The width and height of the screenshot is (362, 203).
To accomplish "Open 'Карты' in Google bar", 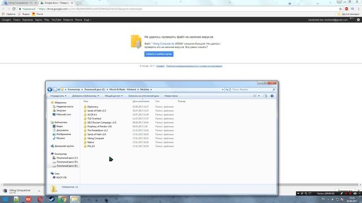I will click(38, 20).
